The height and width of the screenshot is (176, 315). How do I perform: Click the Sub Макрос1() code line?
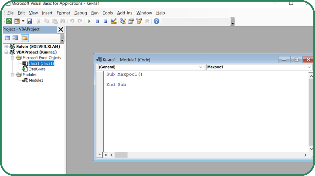(x=124, y=74)
